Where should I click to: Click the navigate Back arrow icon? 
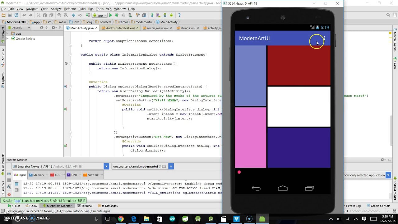tap(74, 15)
